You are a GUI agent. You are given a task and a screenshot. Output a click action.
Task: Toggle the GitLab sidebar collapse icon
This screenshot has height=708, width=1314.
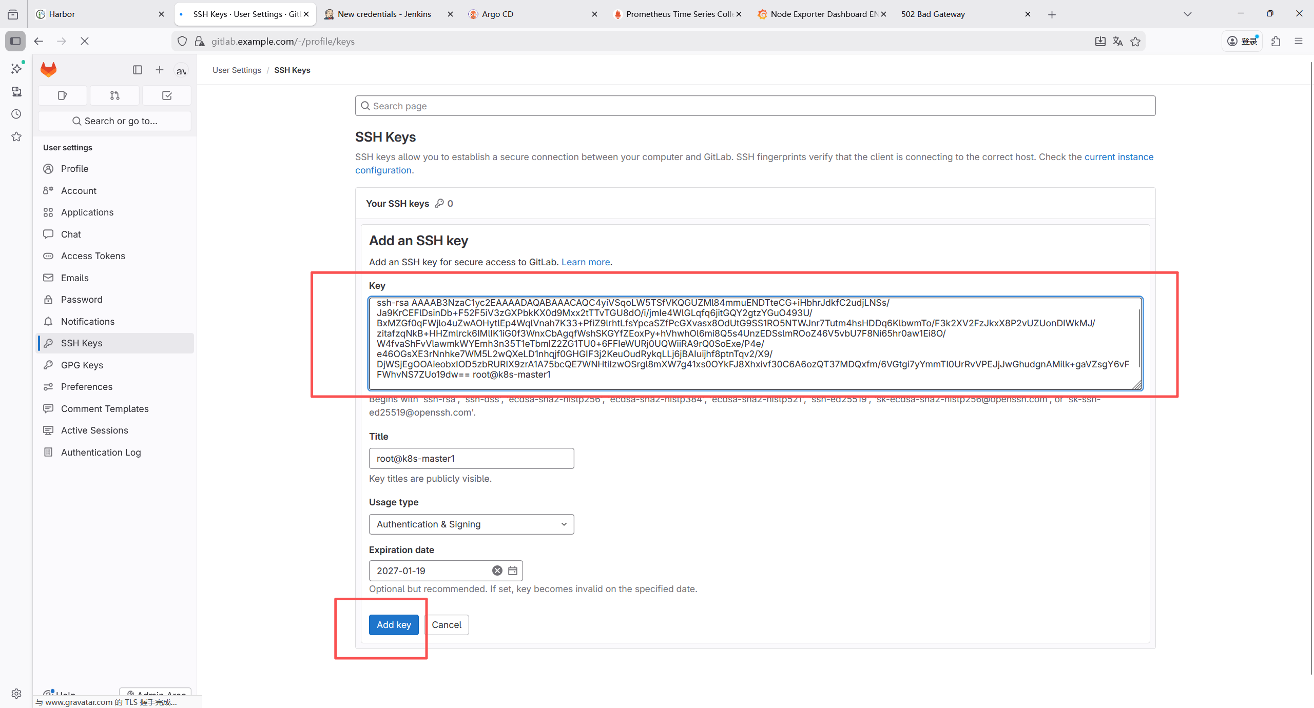[137, 70]
